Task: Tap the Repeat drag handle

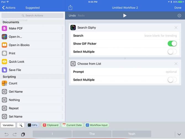Action: [62, 108]
